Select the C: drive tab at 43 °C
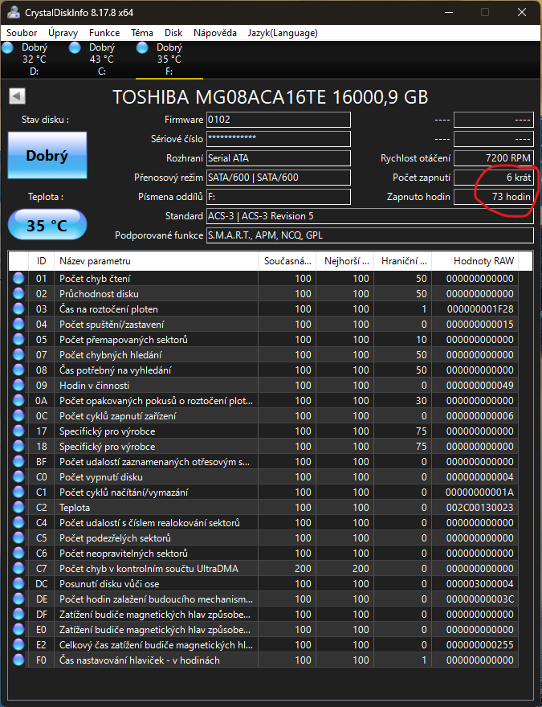 (101, 59)
